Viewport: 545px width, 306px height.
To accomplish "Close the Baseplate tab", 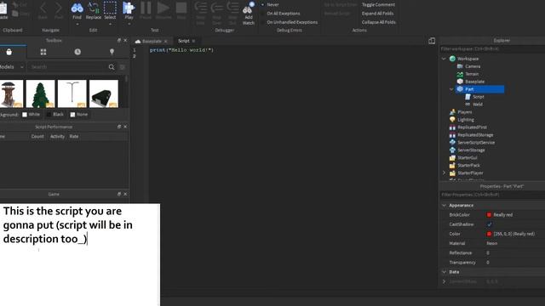I will click(166, 42).
